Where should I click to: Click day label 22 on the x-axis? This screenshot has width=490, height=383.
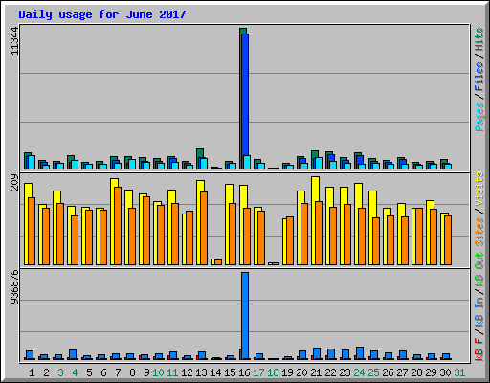pyautogui.click(x=330, y=372)
